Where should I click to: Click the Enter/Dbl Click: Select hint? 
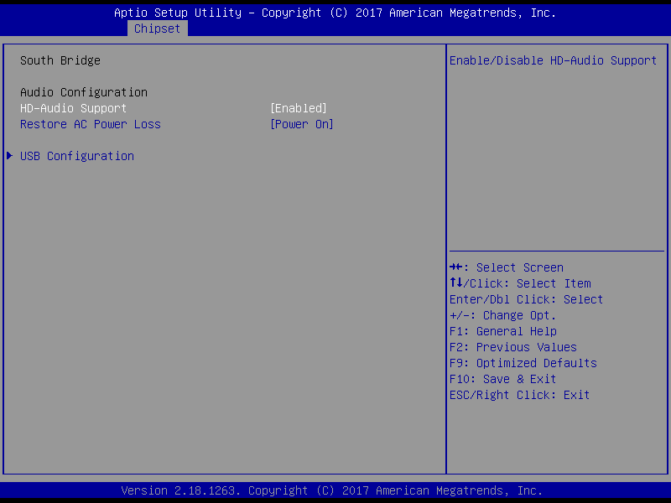526,299
